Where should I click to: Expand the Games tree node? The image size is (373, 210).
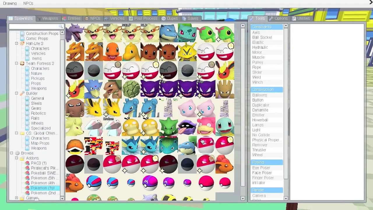pos(17,198)
